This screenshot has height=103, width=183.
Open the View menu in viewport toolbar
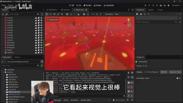[117, 14]
